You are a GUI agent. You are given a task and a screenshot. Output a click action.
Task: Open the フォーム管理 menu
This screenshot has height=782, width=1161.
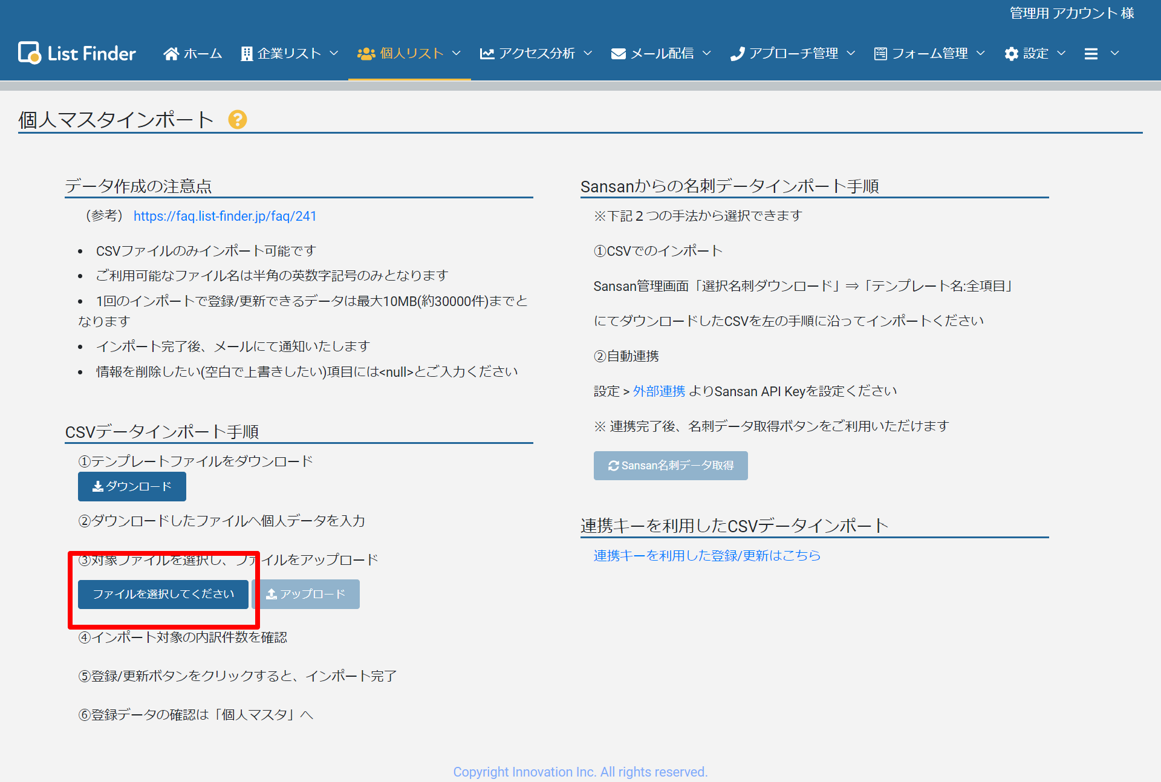pos(929,54)
